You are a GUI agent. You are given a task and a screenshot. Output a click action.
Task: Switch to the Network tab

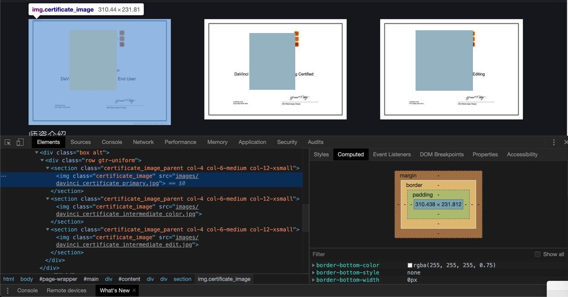[143, 142]
